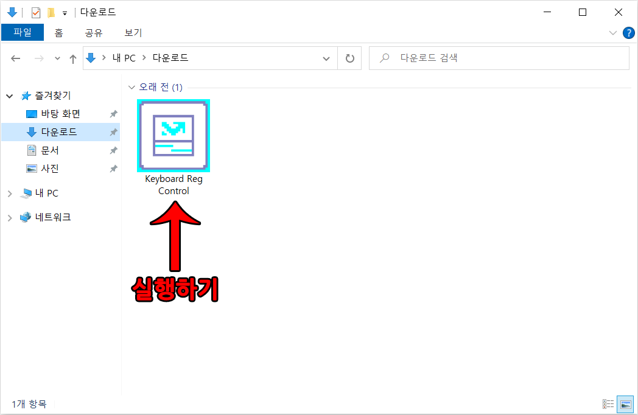This screenshot has height=415, width=638.
Task: Click 다운로드 in the address path
Action: [x=170, y=58]
